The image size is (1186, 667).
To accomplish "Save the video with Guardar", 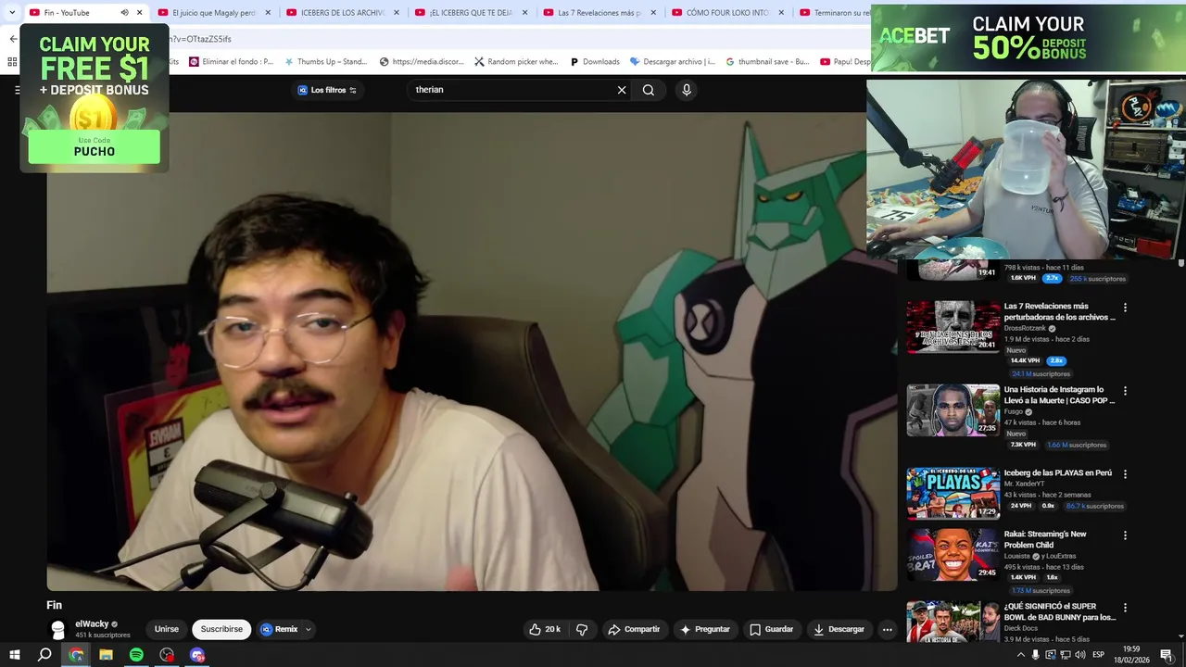I will (x=771, y=629).
